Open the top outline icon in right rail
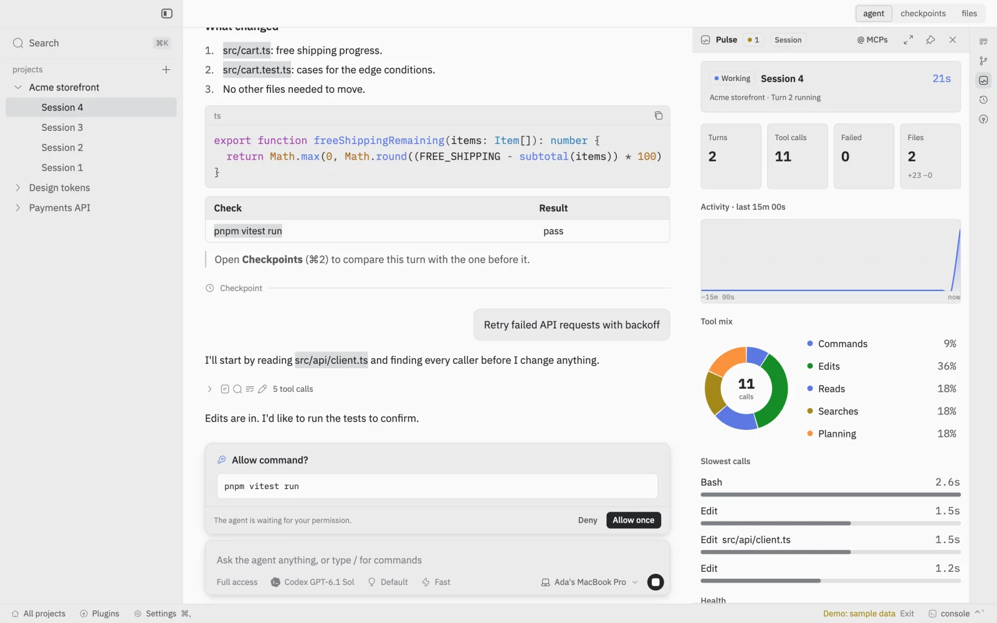 tap(983, 42)
